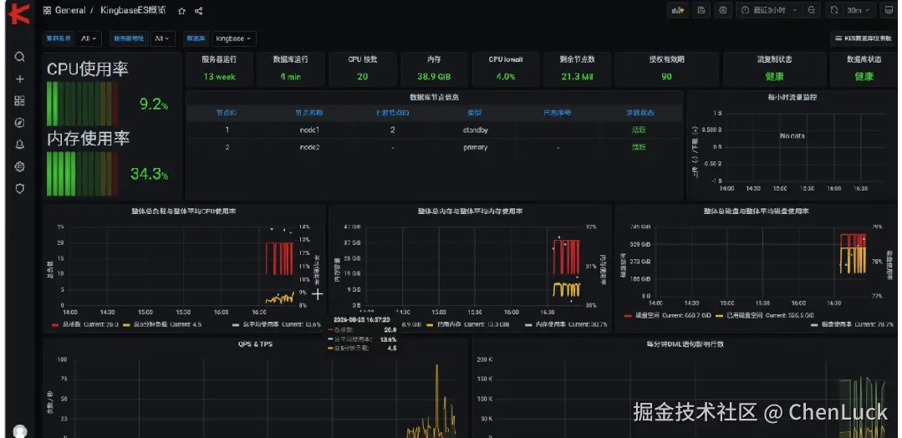Image resolution: width=902 pixels, height=438 pixels.
Task: Toggle the 内存使用率 legend series
Action: (551, 324)
